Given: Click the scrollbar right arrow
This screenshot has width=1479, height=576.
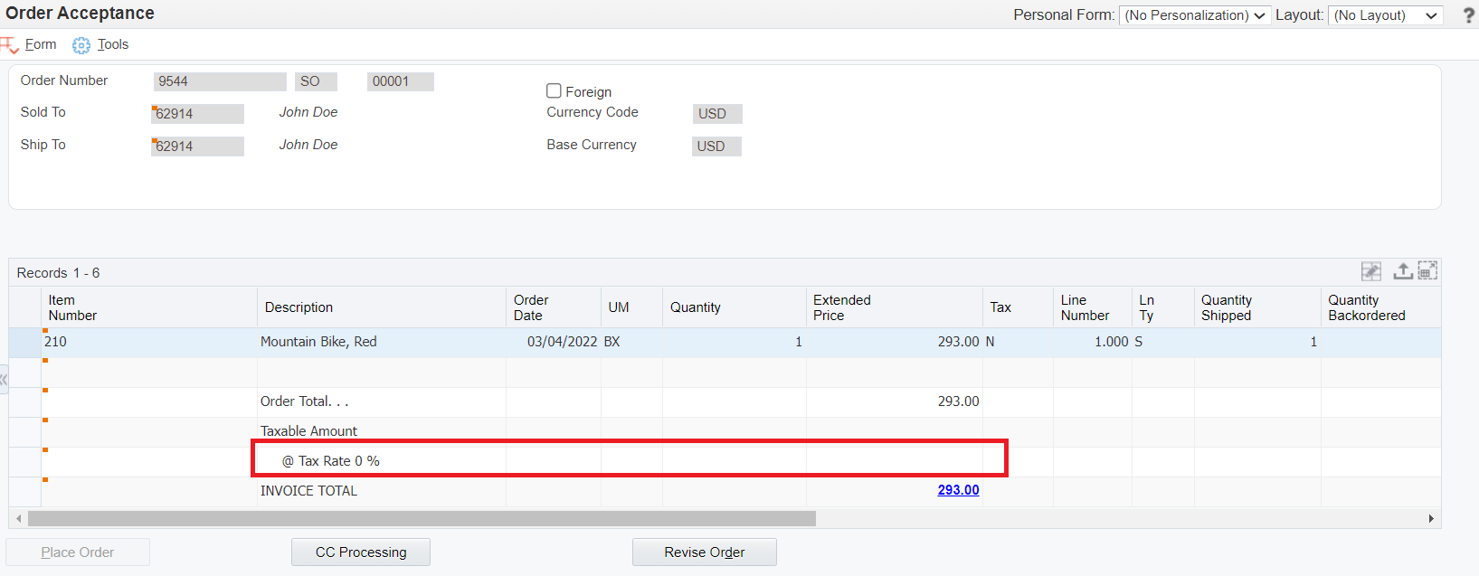Looking at the screenshot, I should (1431, 519).
